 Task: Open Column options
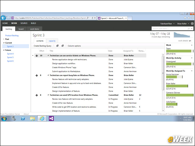point(74,46)
